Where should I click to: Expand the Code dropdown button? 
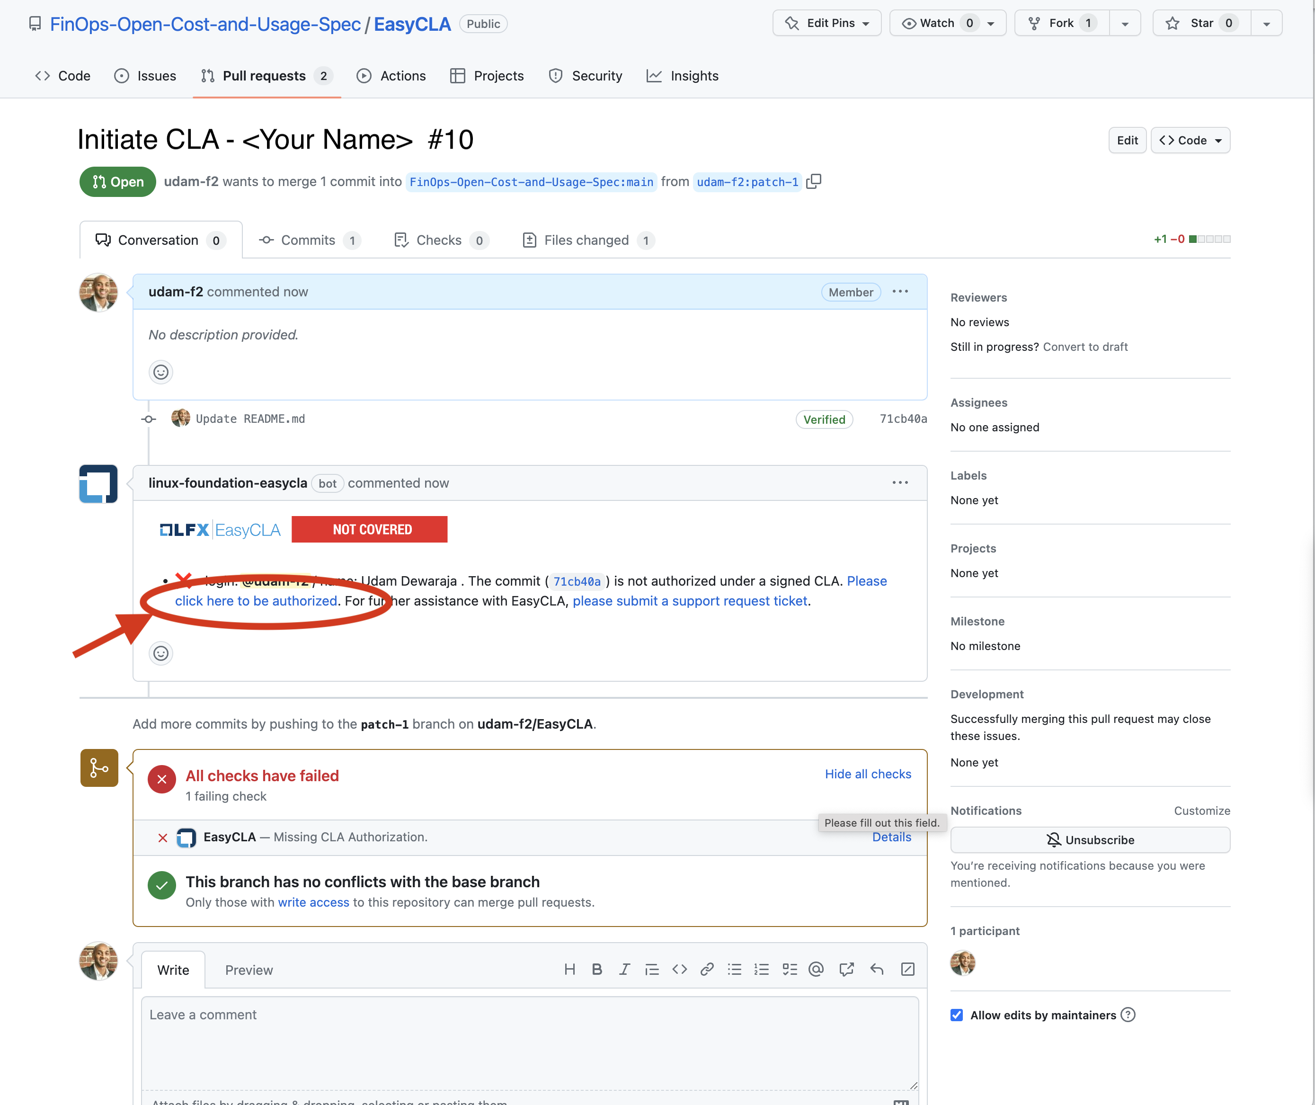[1190, 140]
